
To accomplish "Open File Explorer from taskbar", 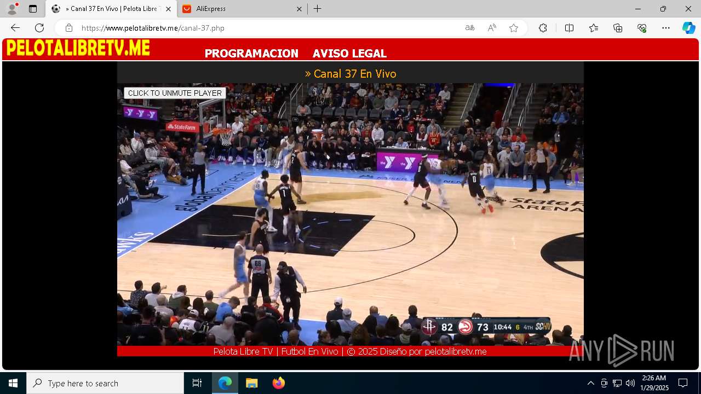I will point(251,383).
